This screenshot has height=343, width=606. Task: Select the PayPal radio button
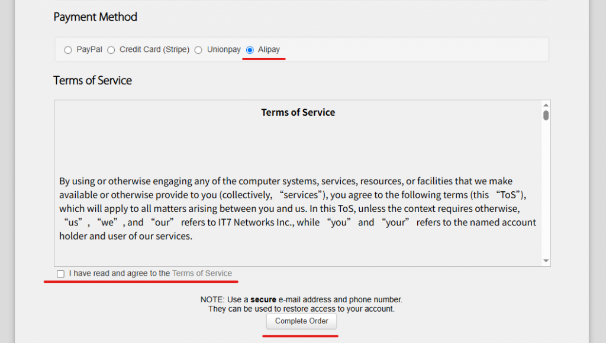click(68, 50)
